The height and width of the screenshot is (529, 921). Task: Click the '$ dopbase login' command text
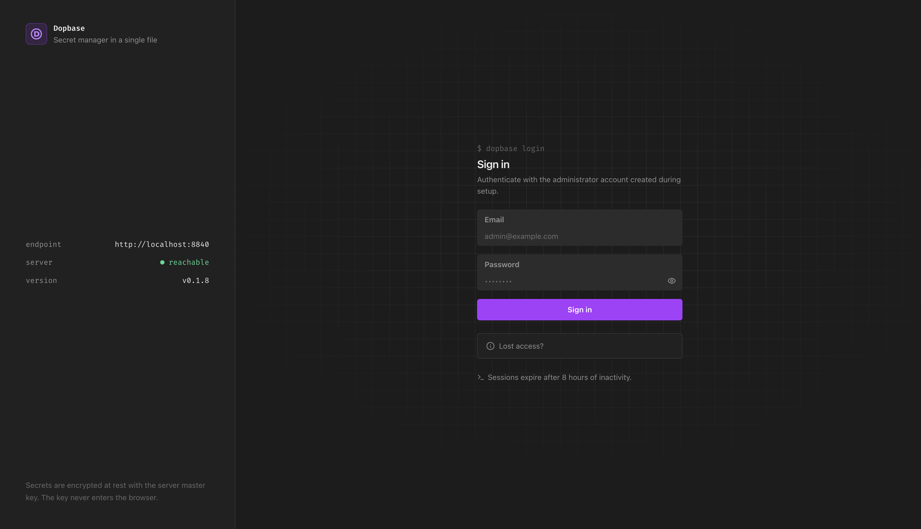(511, 149)
